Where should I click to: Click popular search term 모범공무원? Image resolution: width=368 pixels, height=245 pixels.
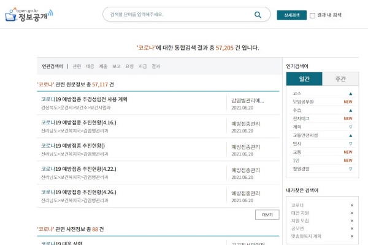pos(303,102)
